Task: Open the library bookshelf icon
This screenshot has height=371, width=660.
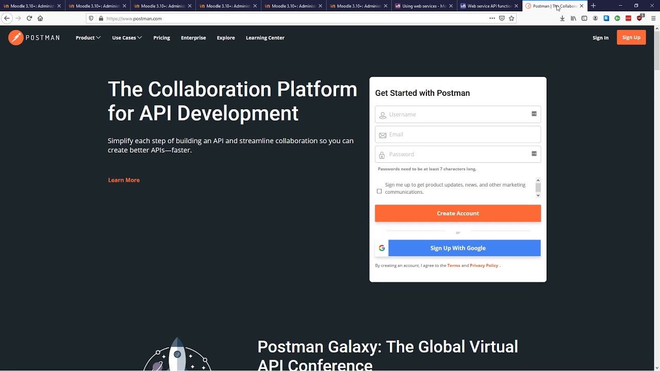Action: coord(573,18)
